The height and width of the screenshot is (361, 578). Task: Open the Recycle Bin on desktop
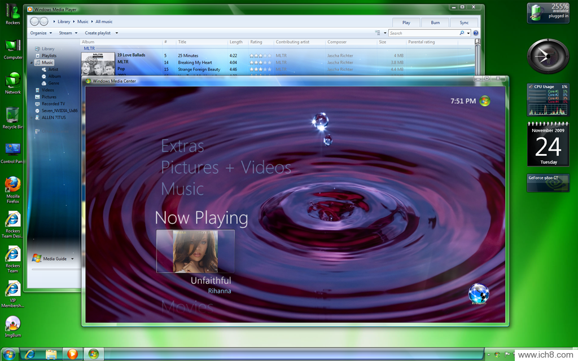(x=12, y=118)
